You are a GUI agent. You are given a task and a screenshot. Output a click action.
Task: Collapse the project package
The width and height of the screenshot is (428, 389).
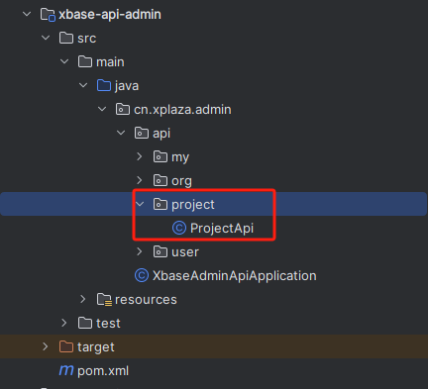(x=140, y=204)
